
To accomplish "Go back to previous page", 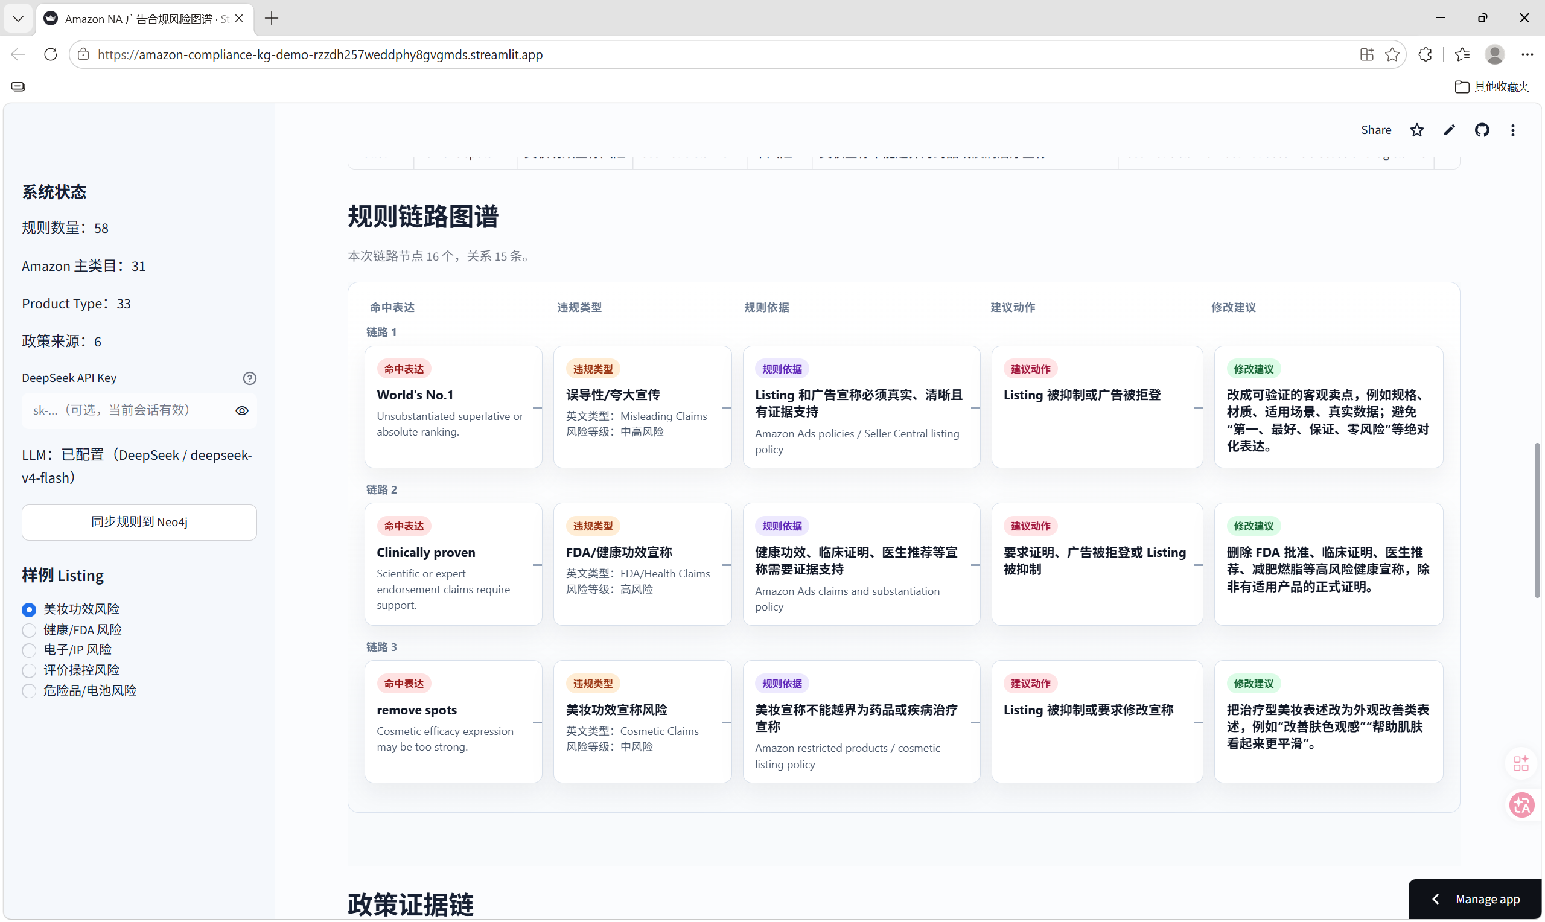I will tap(18, 55).
